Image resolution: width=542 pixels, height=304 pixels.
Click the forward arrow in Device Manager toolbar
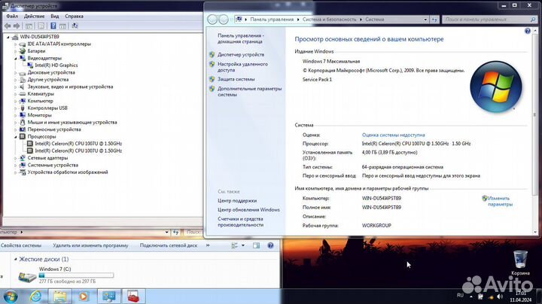tap(17, 26)
